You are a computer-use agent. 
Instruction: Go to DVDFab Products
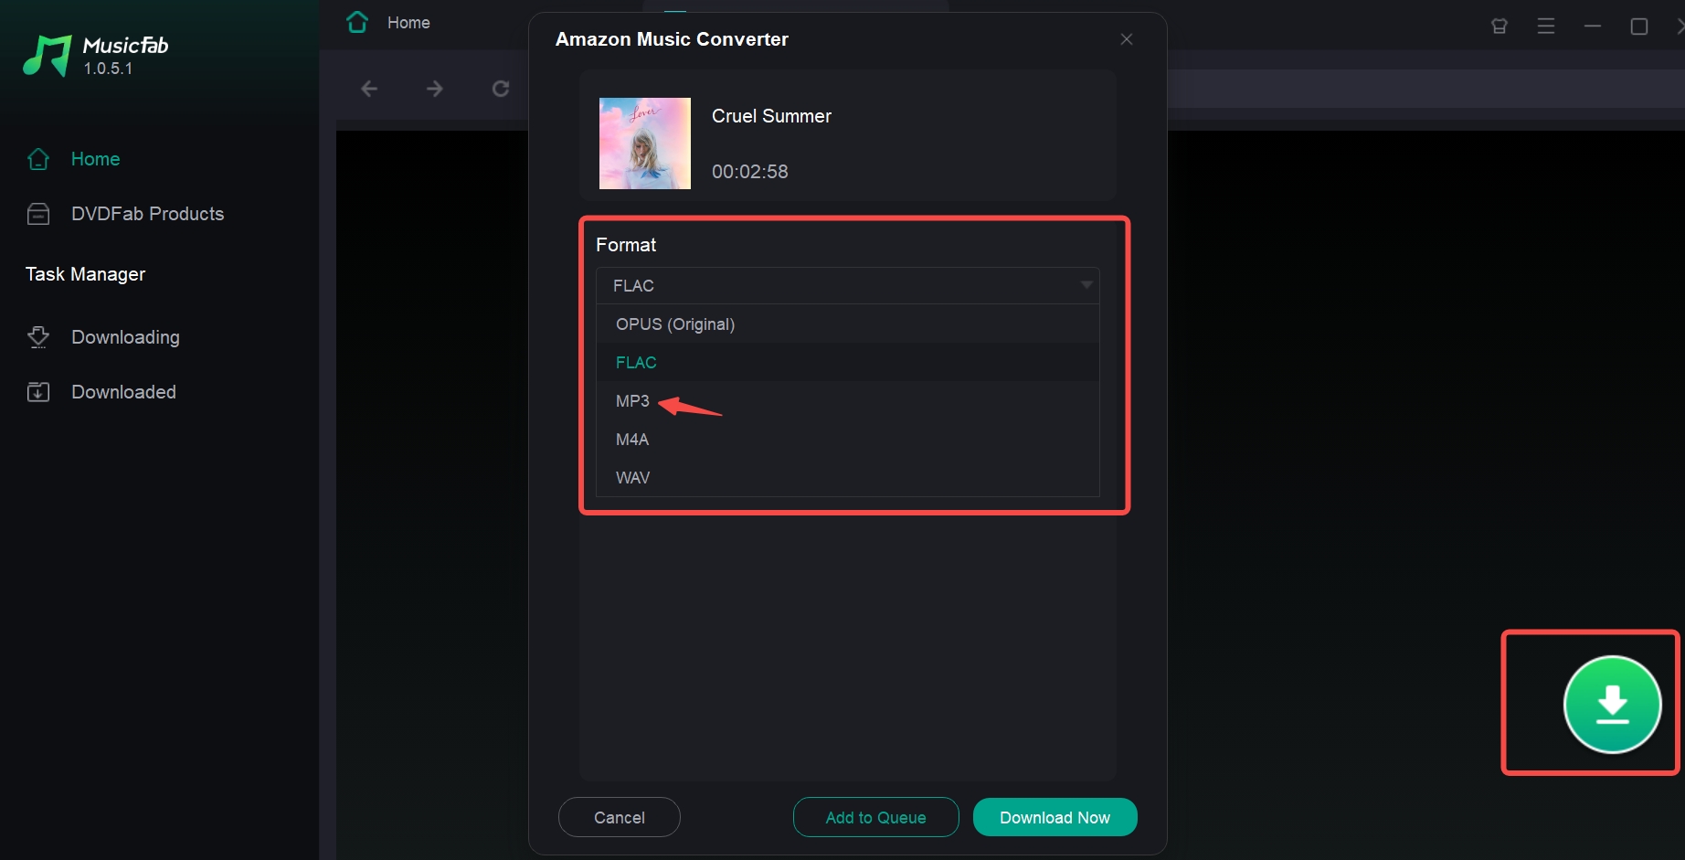[x=147, y=214]
